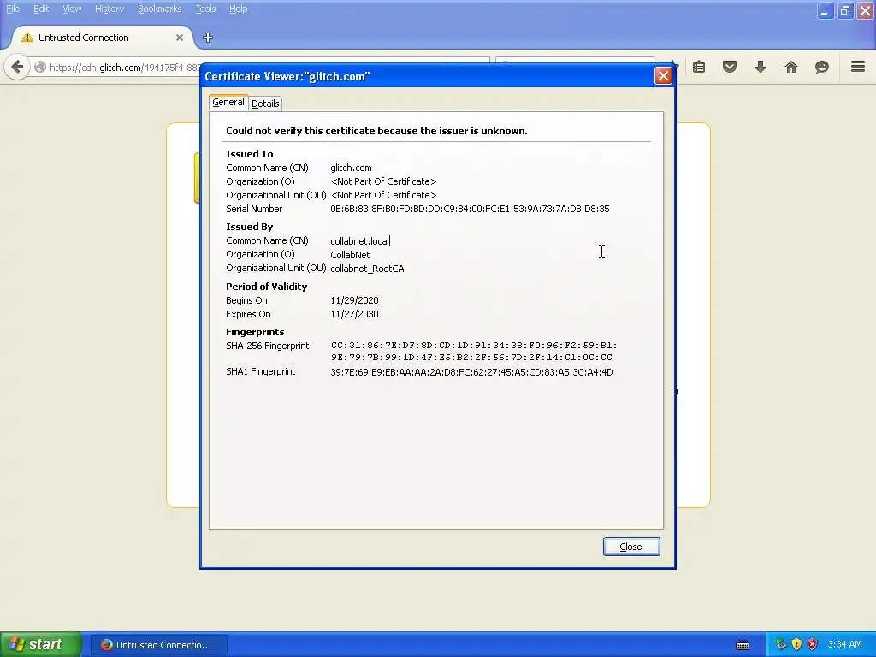Click the warning icon on Untrusted Connection tab
The image size is (876, 657).
coord(27,38)
